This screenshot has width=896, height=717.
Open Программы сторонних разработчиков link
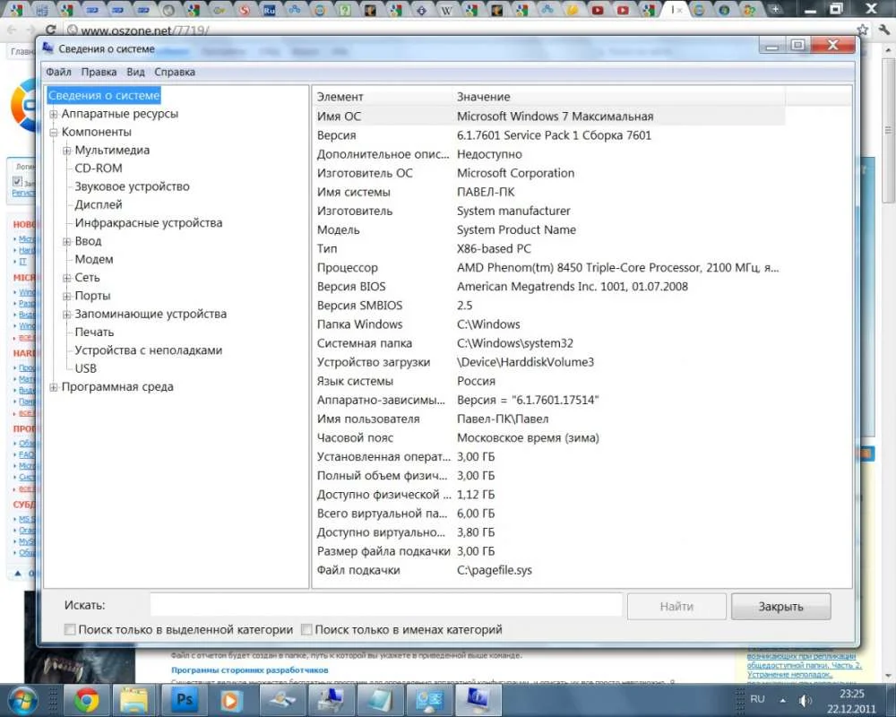pyautogui.click(x=250, y=669)
